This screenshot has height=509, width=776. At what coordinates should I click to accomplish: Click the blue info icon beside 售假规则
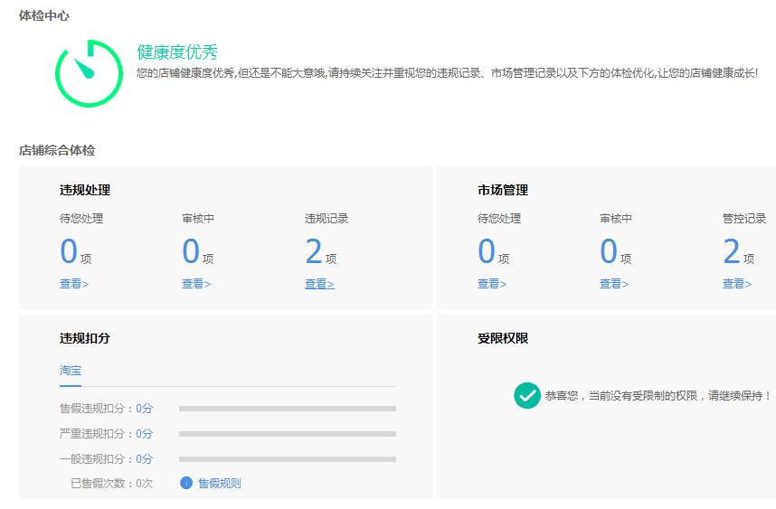(x=186, y=483)
